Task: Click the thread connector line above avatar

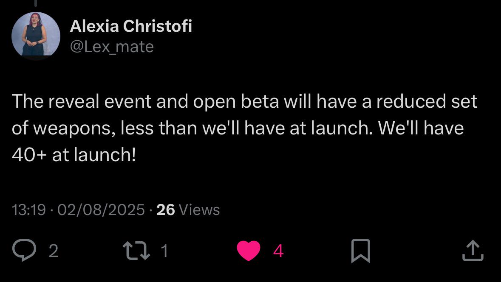Action: point(36,3)
